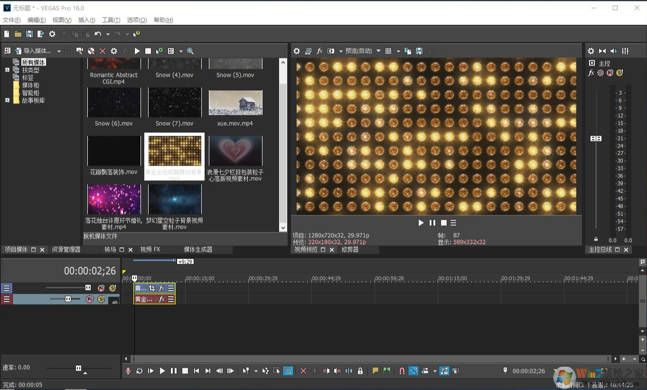This screenshot has height=390, width=647.
Task: Click the record microphone icon
Action: pyautogui.click(x=128, y=371)
